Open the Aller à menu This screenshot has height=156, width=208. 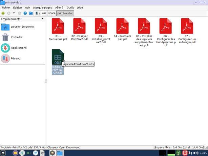coord(59,8)
